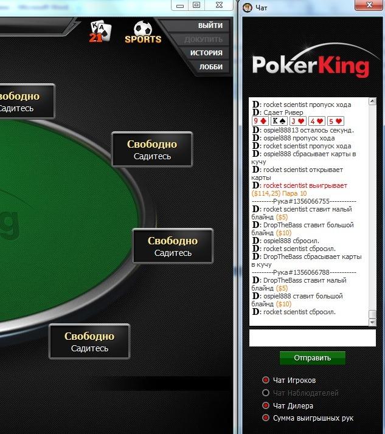The width and height of the screenshot is (385, 434).
Task: Click the 9 of diamonds card
Action: 260,121
